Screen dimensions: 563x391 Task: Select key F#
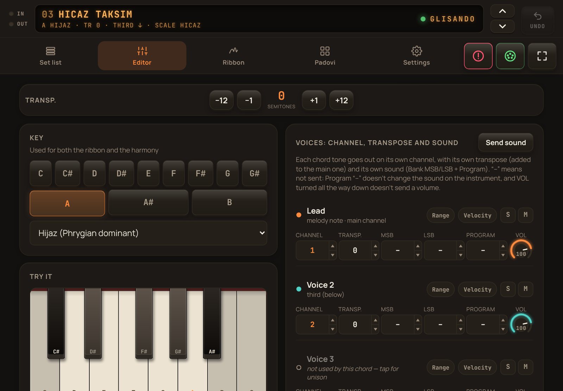(201, 173)
